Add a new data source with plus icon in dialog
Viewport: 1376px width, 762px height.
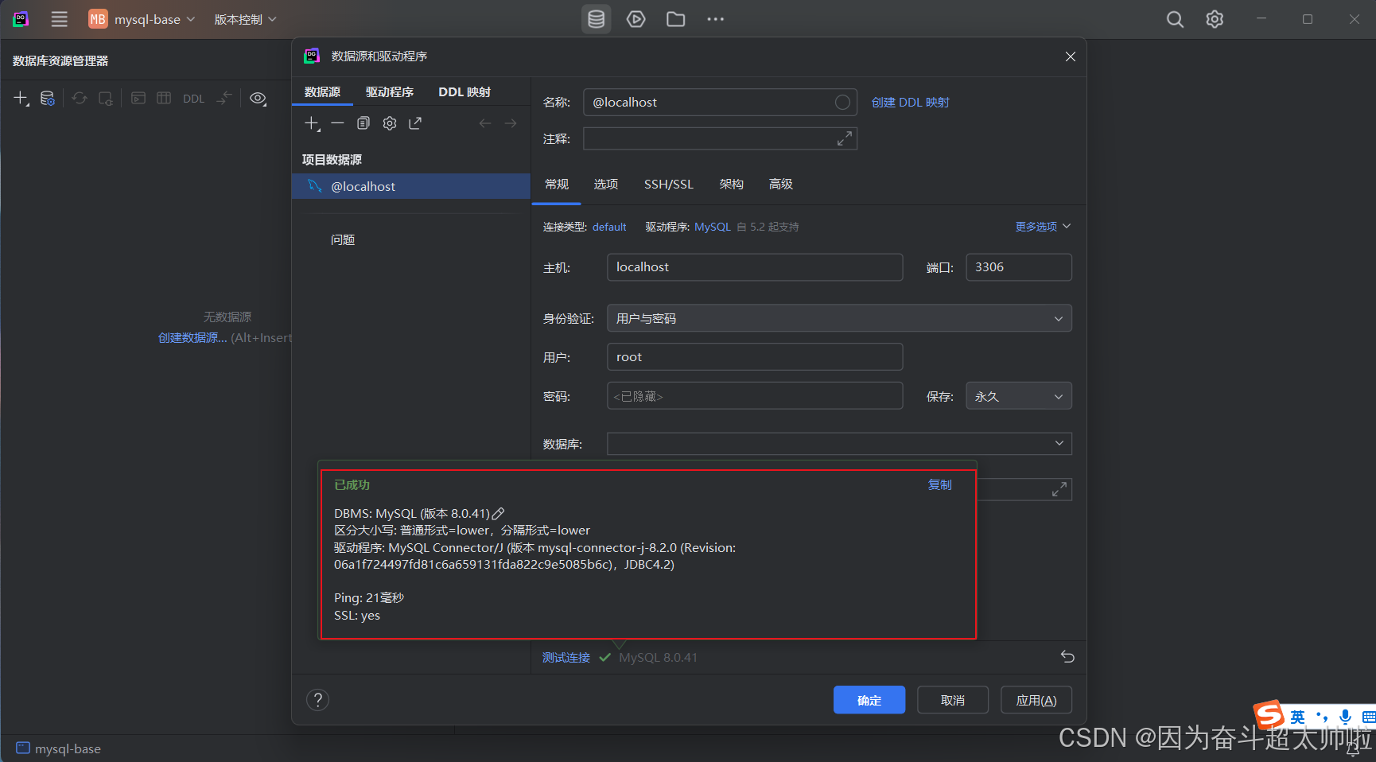pos(313,123)
